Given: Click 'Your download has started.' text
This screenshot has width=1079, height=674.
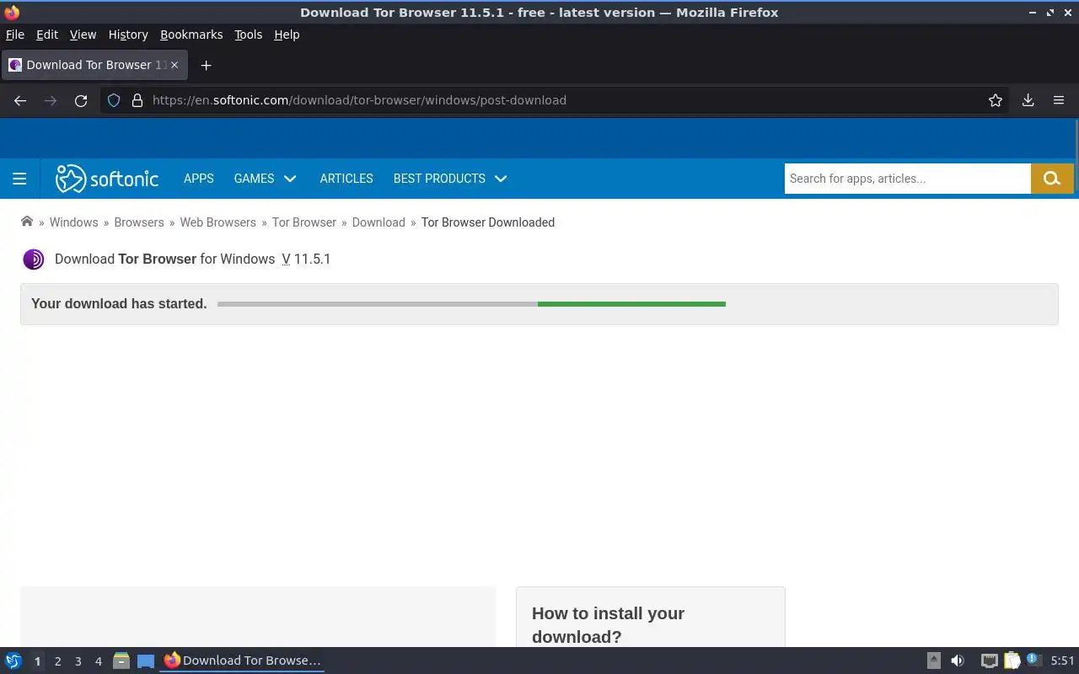Looking at the screenshot, I should (x=119, y=303).
